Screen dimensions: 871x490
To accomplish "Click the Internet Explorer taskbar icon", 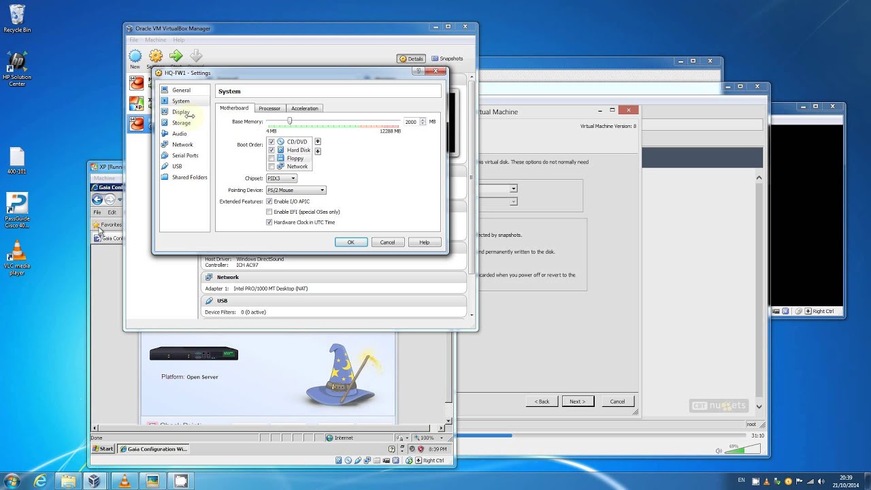I will tap(41, 481).
